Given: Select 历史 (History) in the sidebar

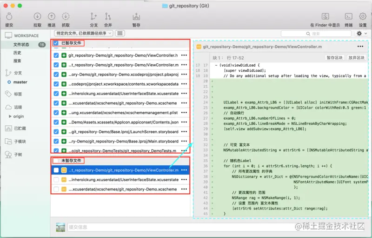Looking at the screenshot, I should pos(17,53).
